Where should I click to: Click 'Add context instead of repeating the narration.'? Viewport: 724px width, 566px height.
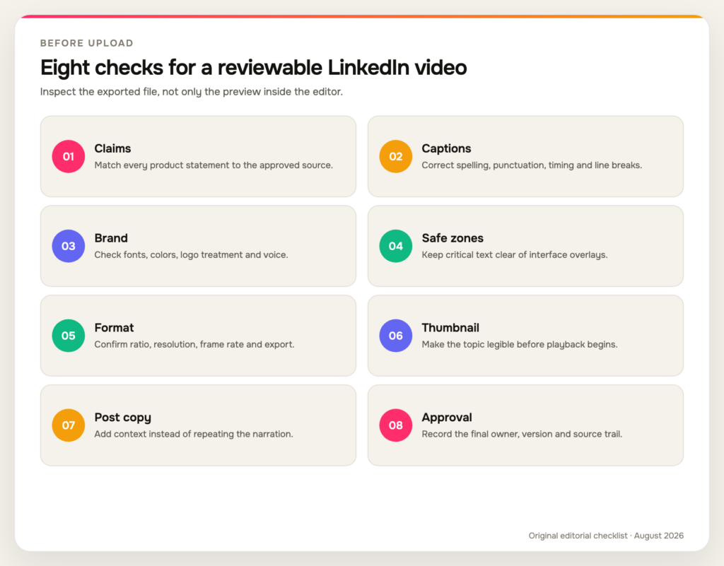(194, 434)
